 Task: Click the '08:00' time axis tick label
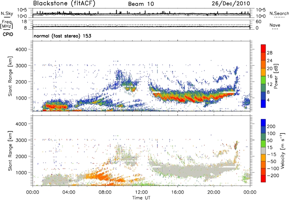tap(105, 192)
